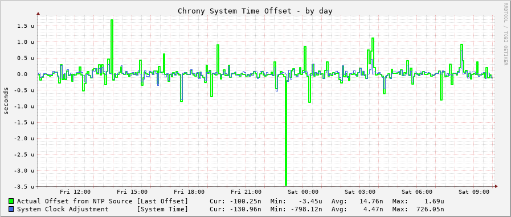Click the 'Sat 06:00' x-axis label
The image size is (511, 217).
point(417,192)
